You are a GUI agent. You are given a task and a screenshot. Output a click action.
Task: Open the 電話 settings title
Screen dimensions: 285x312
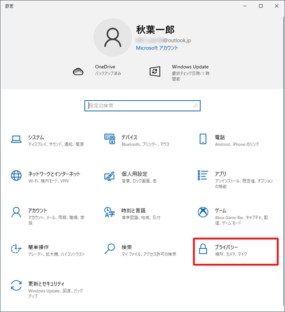tap(219, 137)
